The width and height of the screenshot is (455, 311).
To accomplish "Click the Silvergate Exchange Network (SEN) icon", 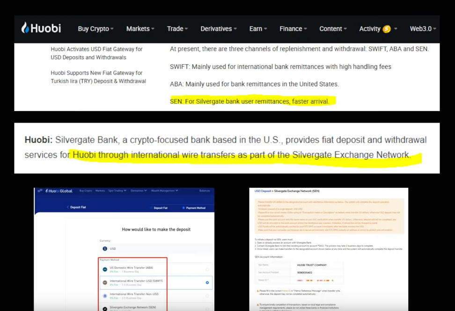I will point(105,309).
